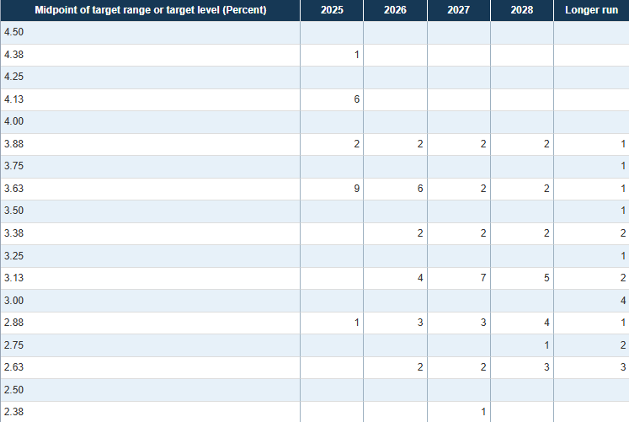Image resolution: width=629 pixels, height=422 pixels.
Task: Click the 2025 value in the 4.13 row
Action: tap(356, 99)
